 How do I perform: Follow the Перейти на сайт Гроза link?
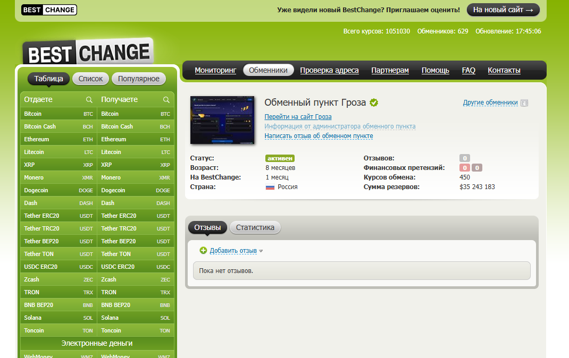pyautogui.click(x=298, y=117)
